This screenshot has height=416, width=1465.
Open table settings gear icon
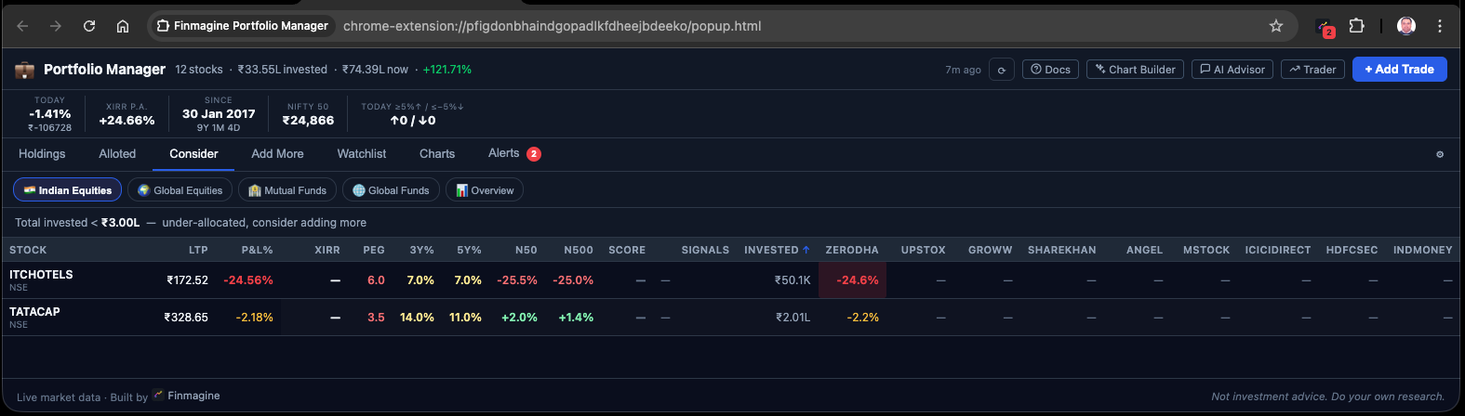click(1440, 154)
